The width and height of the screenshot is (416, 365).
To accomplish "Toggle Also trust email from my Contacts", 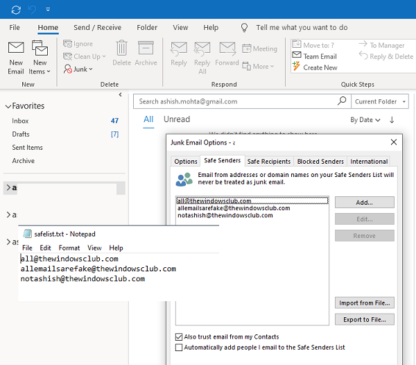I will coord(180,337).
